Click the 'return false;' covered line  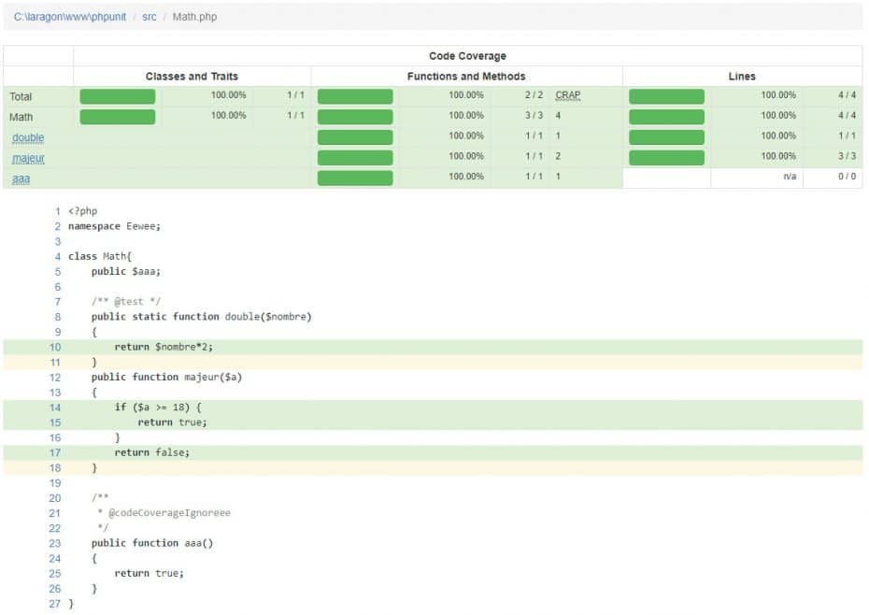(152, 453)
